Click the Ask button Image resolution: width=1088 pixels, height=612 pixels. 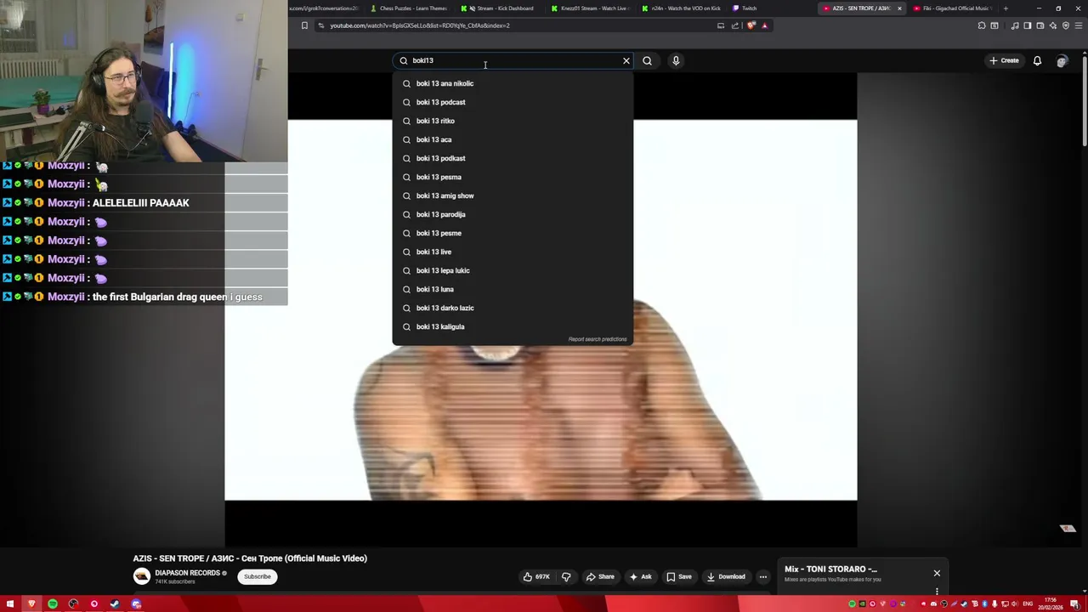coord(640,576)
